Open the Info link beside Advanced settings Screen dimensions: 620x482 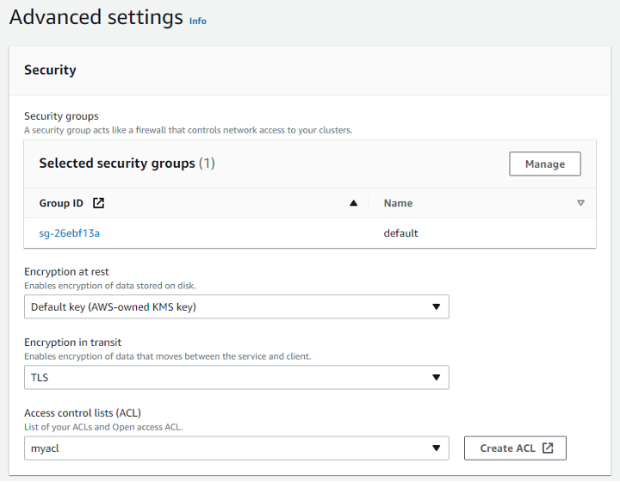[198, 21]
